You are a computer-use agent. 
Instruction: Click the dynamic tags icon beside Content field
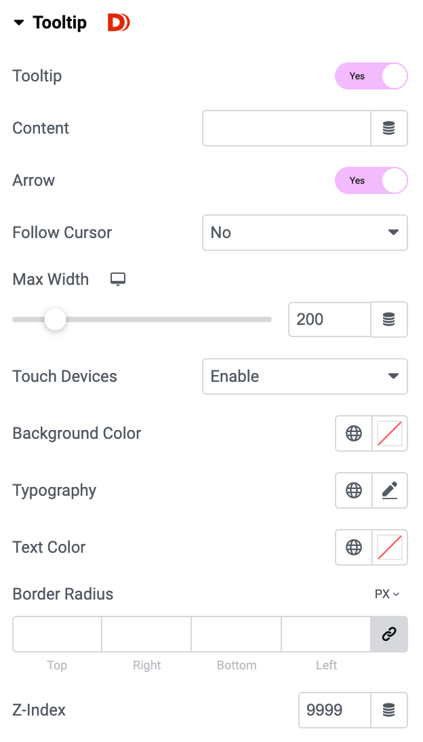(x=389, y=128)
